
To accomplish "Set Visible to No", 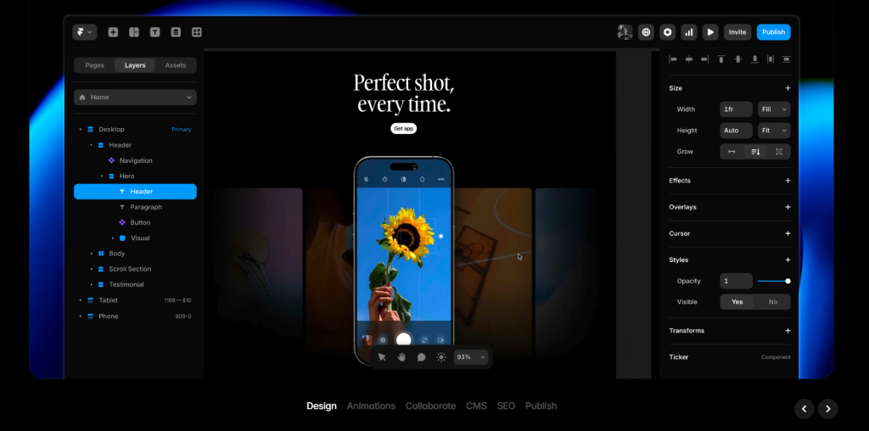I will pyautogui.click(x=772, y=302).
